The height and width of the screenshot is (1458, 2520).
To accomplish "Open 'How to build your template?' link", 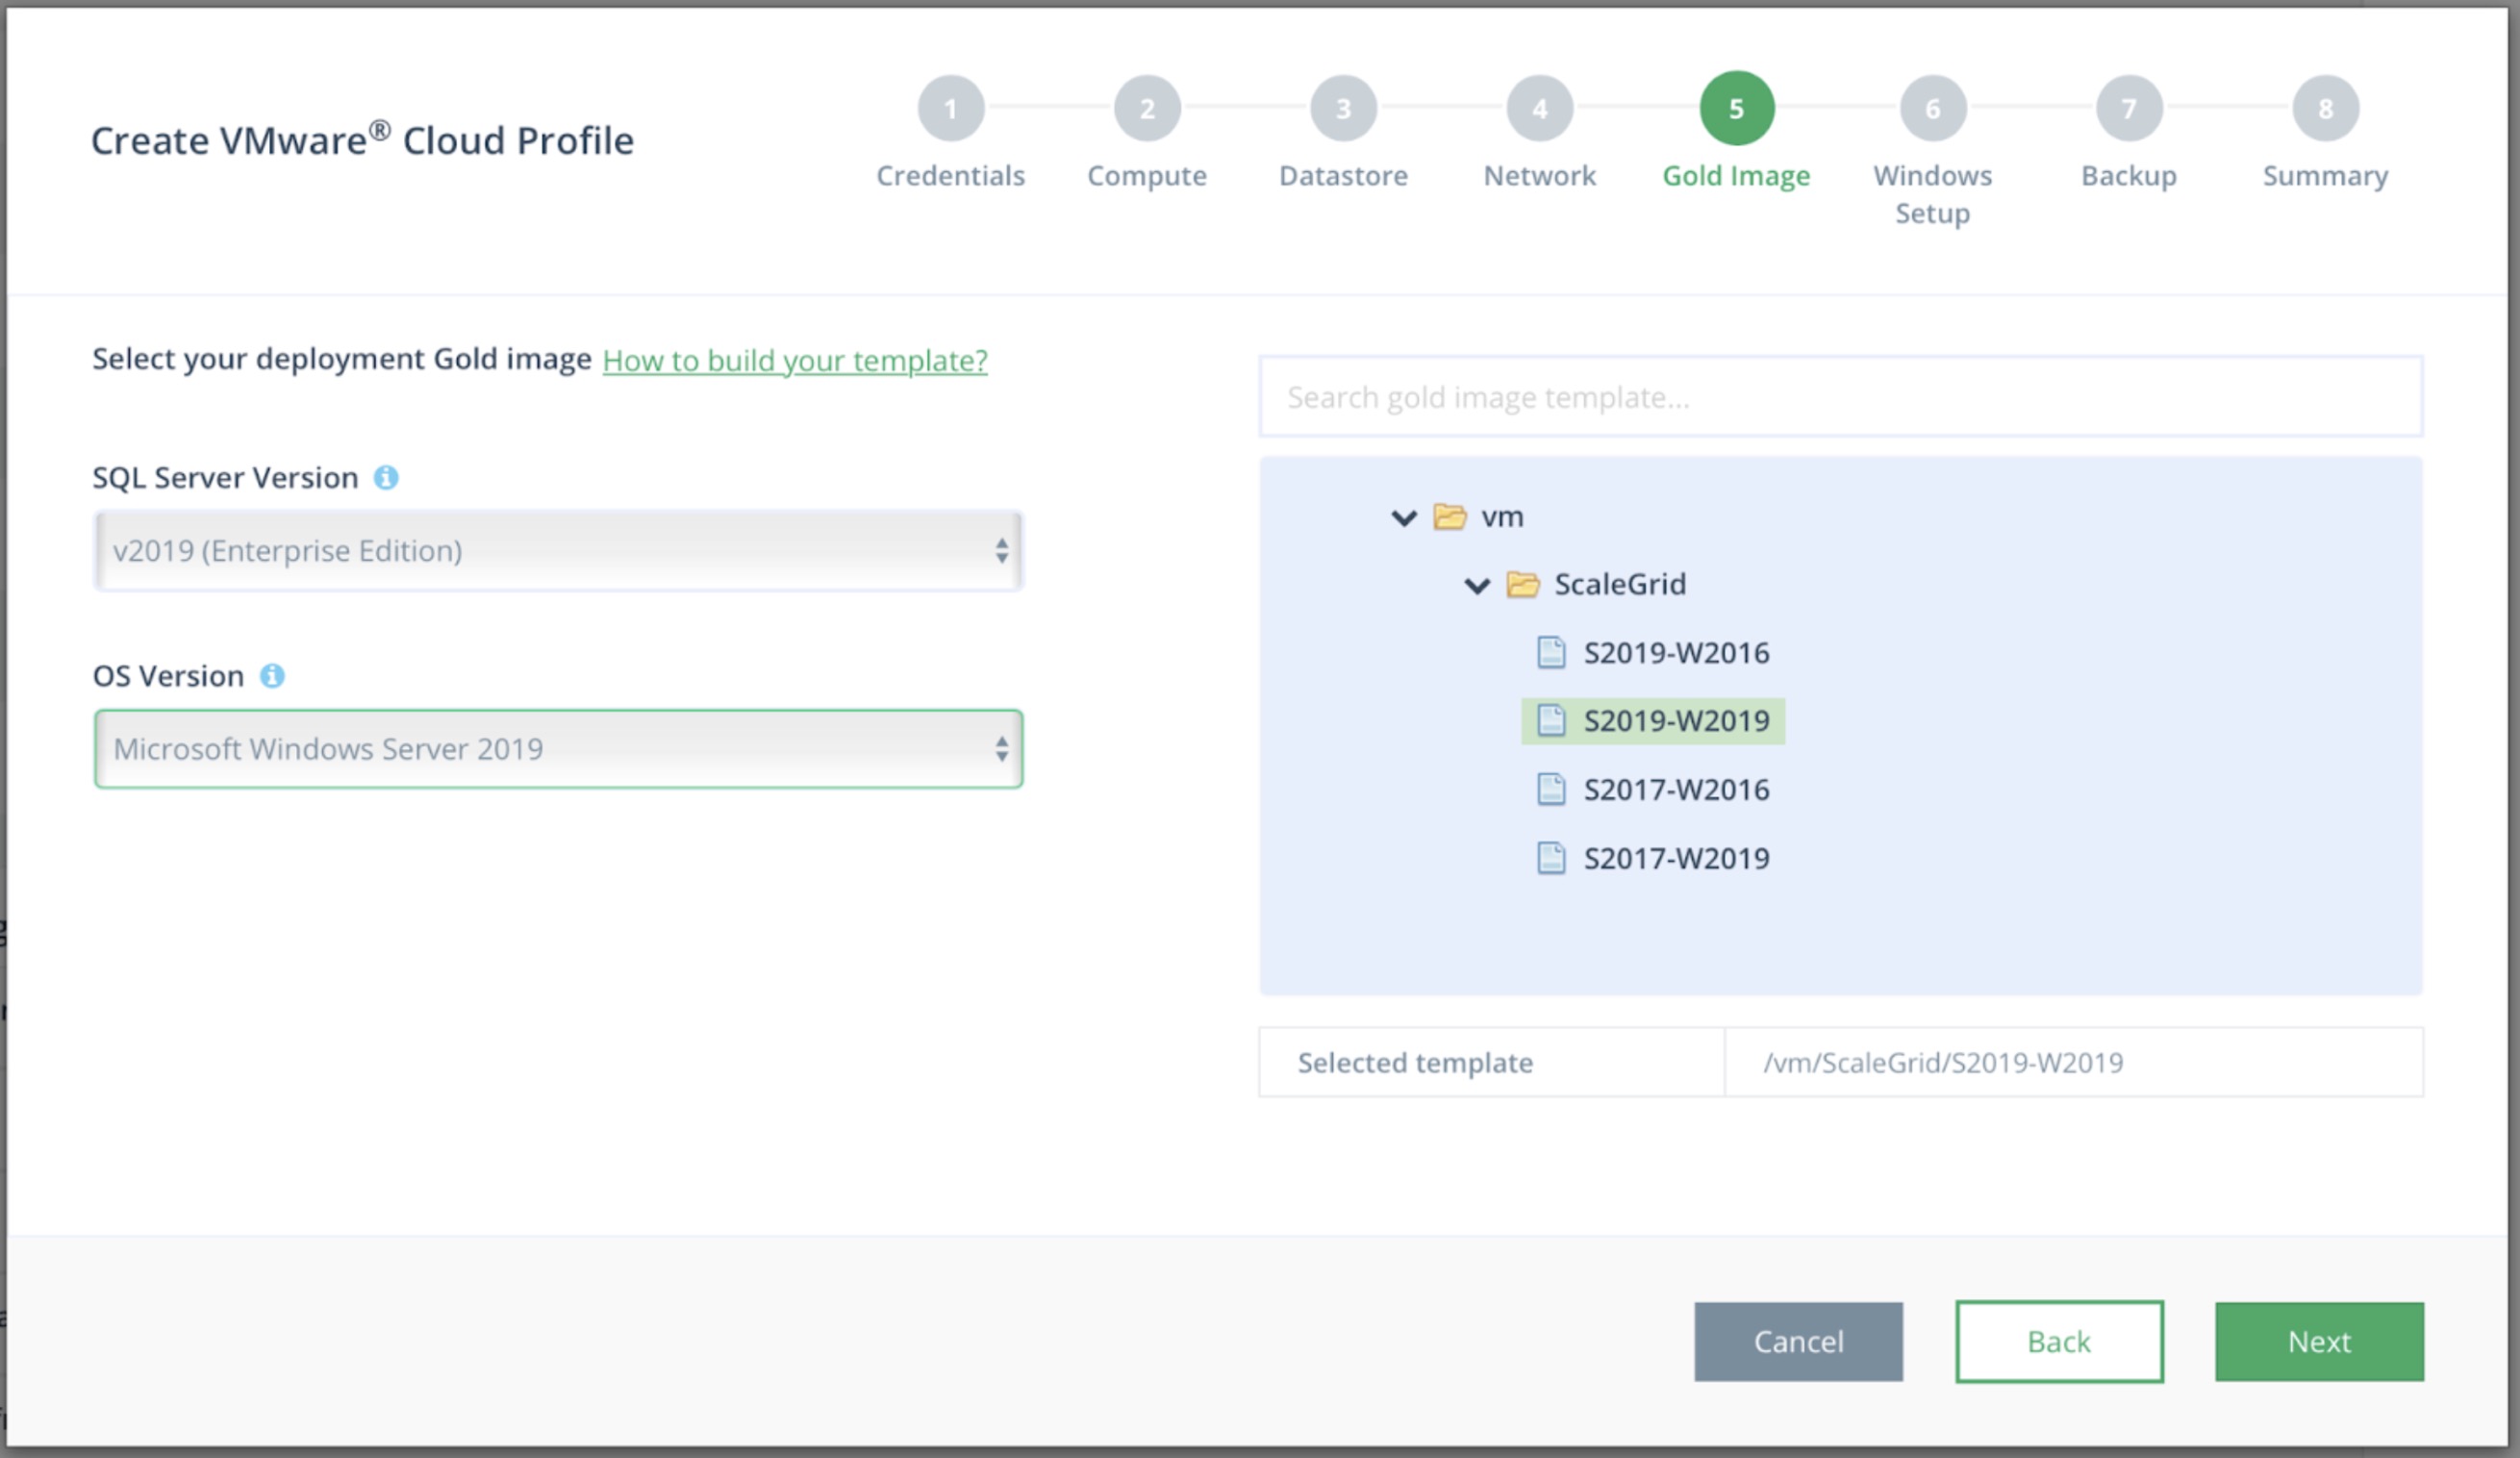I will point(795,361).
